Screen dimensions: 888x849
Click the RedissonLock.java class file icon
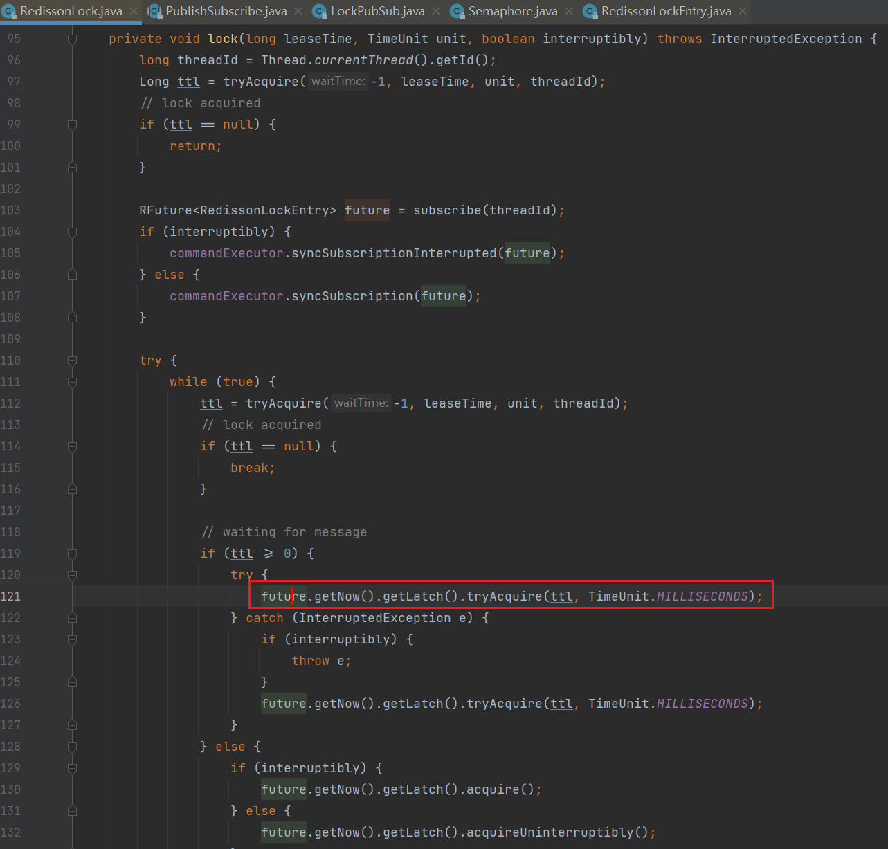pos(10,12)
